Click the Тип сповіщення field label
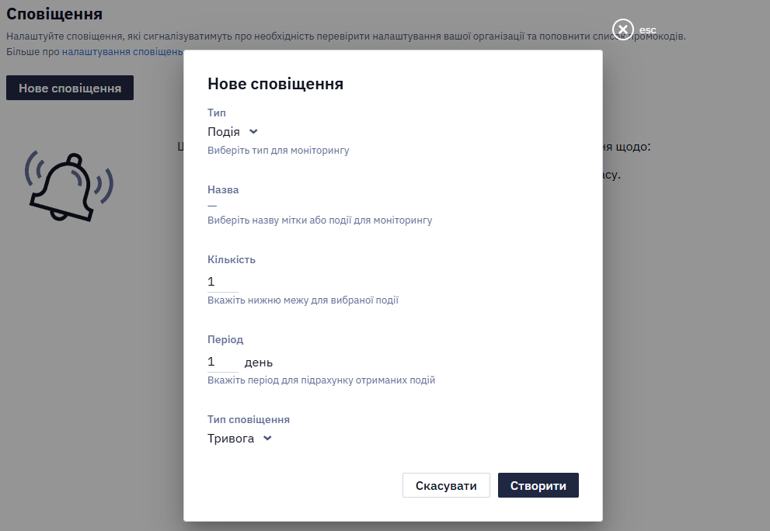Viewport: 770px width, 531px height. pyautogui.click(x=249, y=419)
